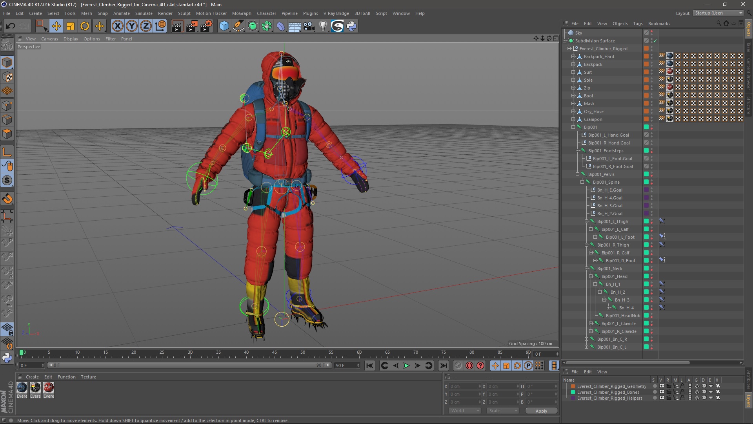The image size is (753, 424).
Task: Select the Scale tool
Action: (x=71, y=26)
